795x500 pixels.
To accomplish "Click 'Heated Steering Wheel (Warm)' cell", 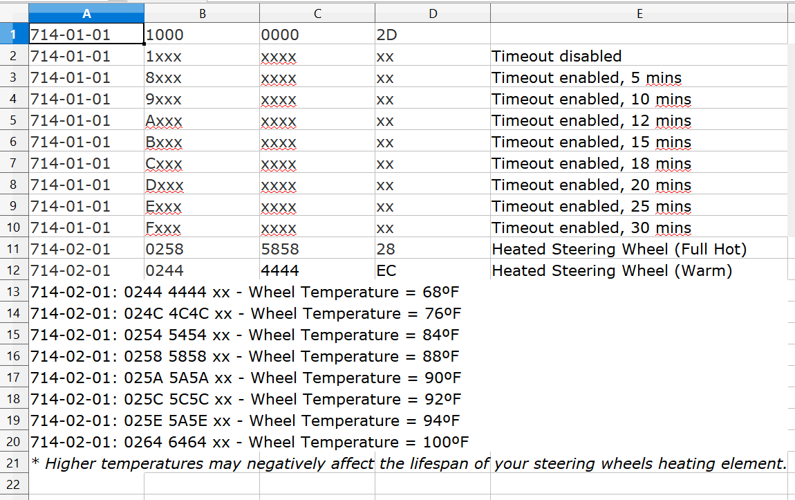I will click(x=639, y=270).
